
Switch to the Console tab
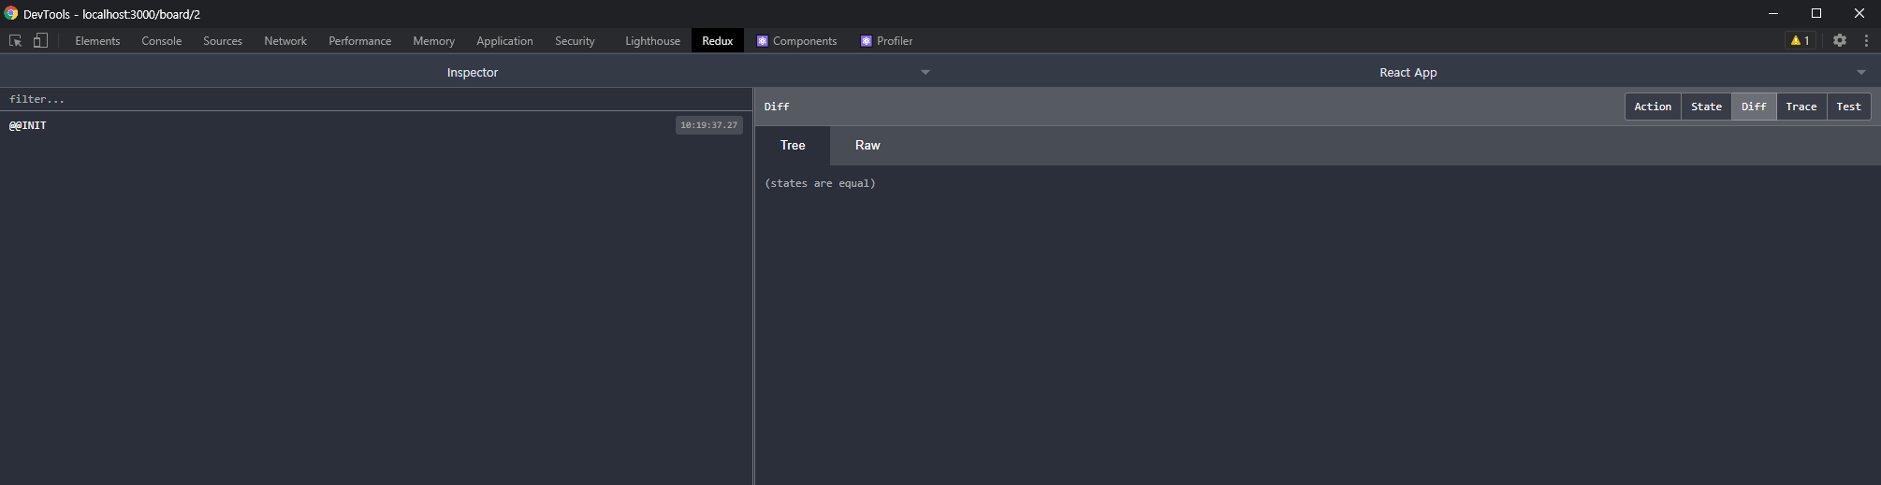(162, 40)
